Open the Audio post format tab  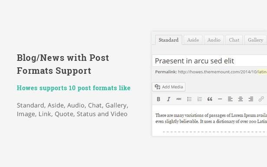[x=214, y=40]
